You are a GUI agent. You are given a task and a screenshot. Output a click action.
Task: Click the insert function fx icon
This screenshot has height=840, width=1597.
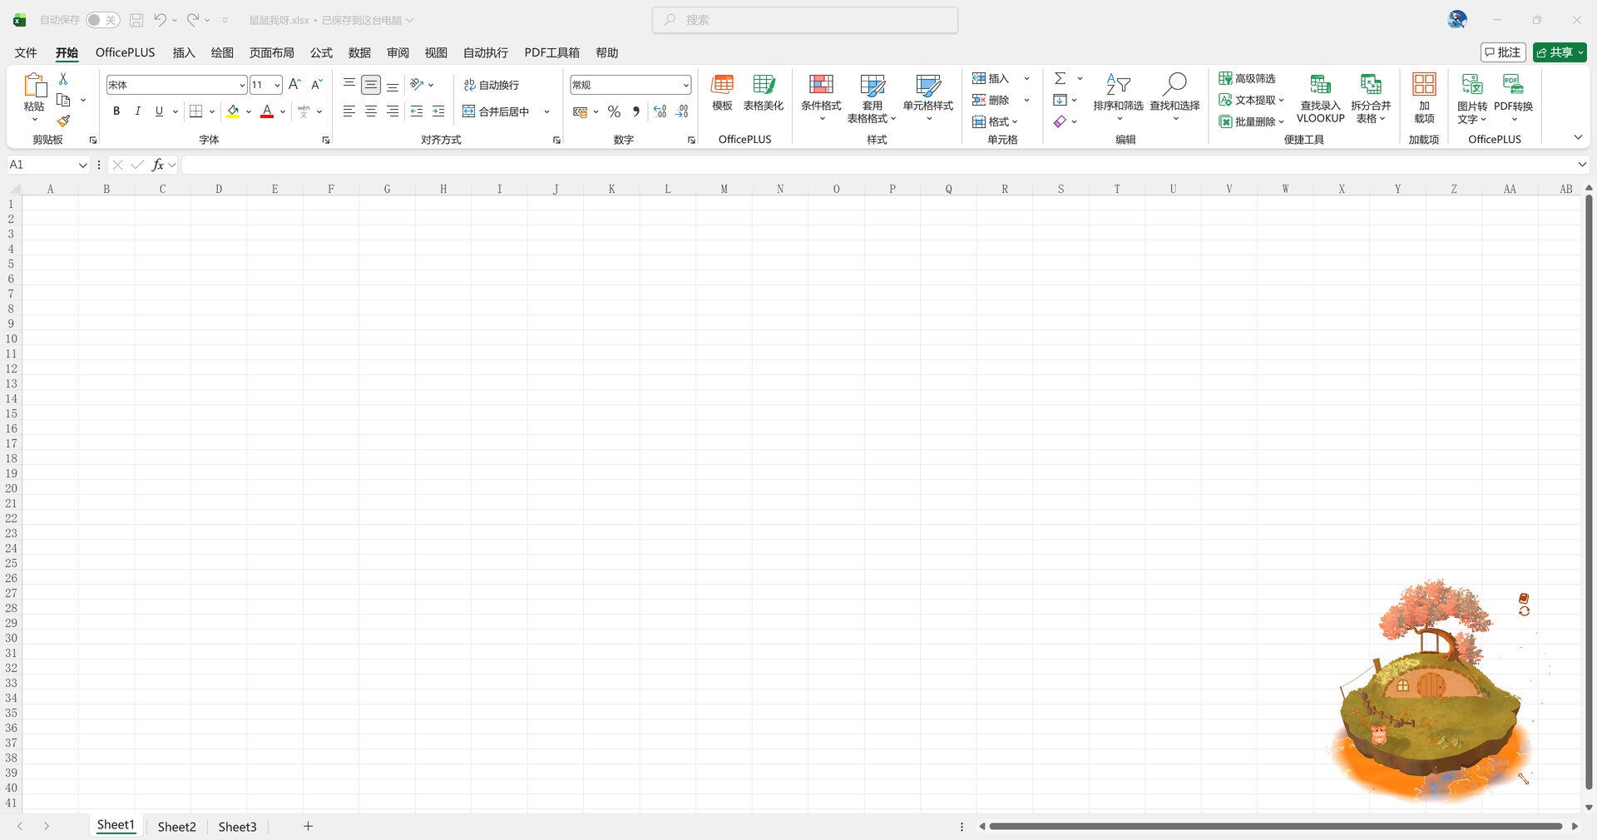(x=157, y=165)
